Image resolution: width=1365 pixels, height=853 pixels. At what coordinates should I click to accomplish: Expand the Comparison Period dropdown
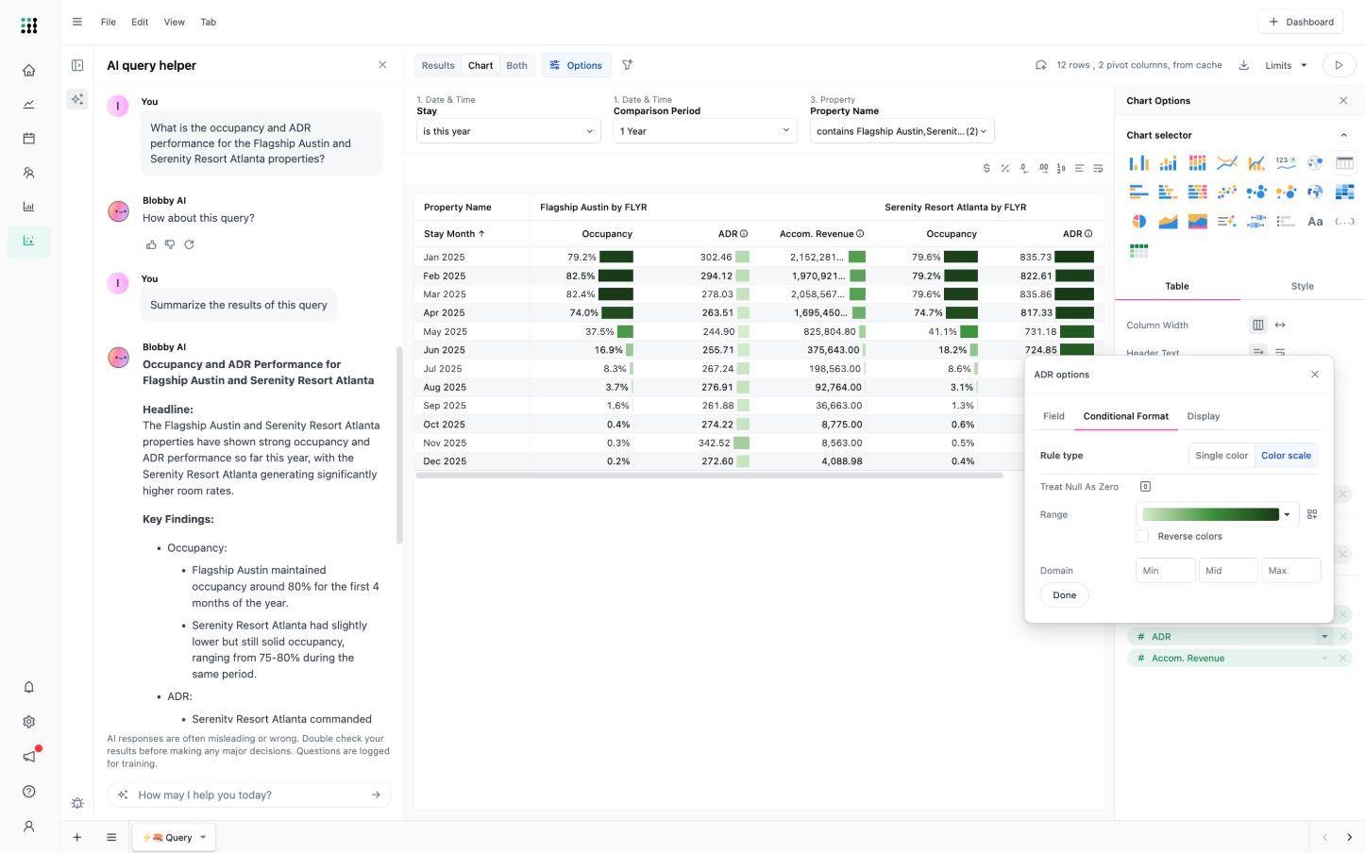coord(704,131)
